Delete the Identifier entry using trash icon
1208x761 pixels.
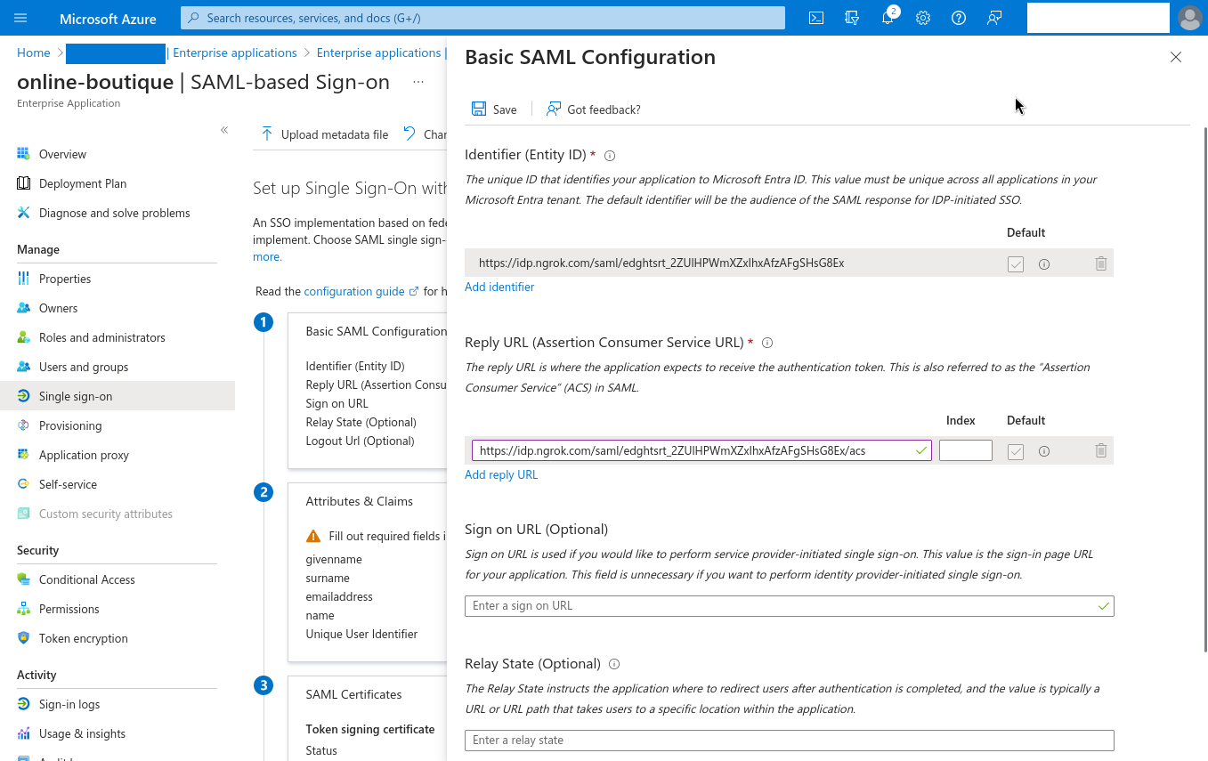[1100, 263]
